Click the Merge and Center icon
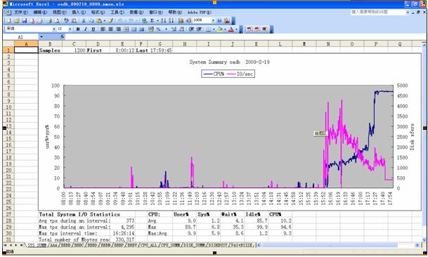Viewport: 428px width, 257px height. click(126, 29)
